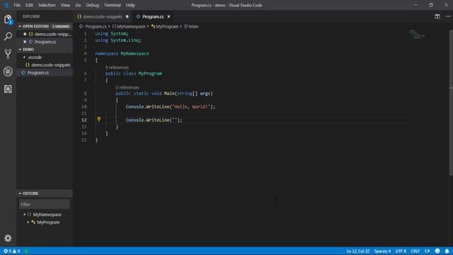Viewport: 453px width, 255px height.
Task: Open the Help menu
Action: (x=130, y=5)
